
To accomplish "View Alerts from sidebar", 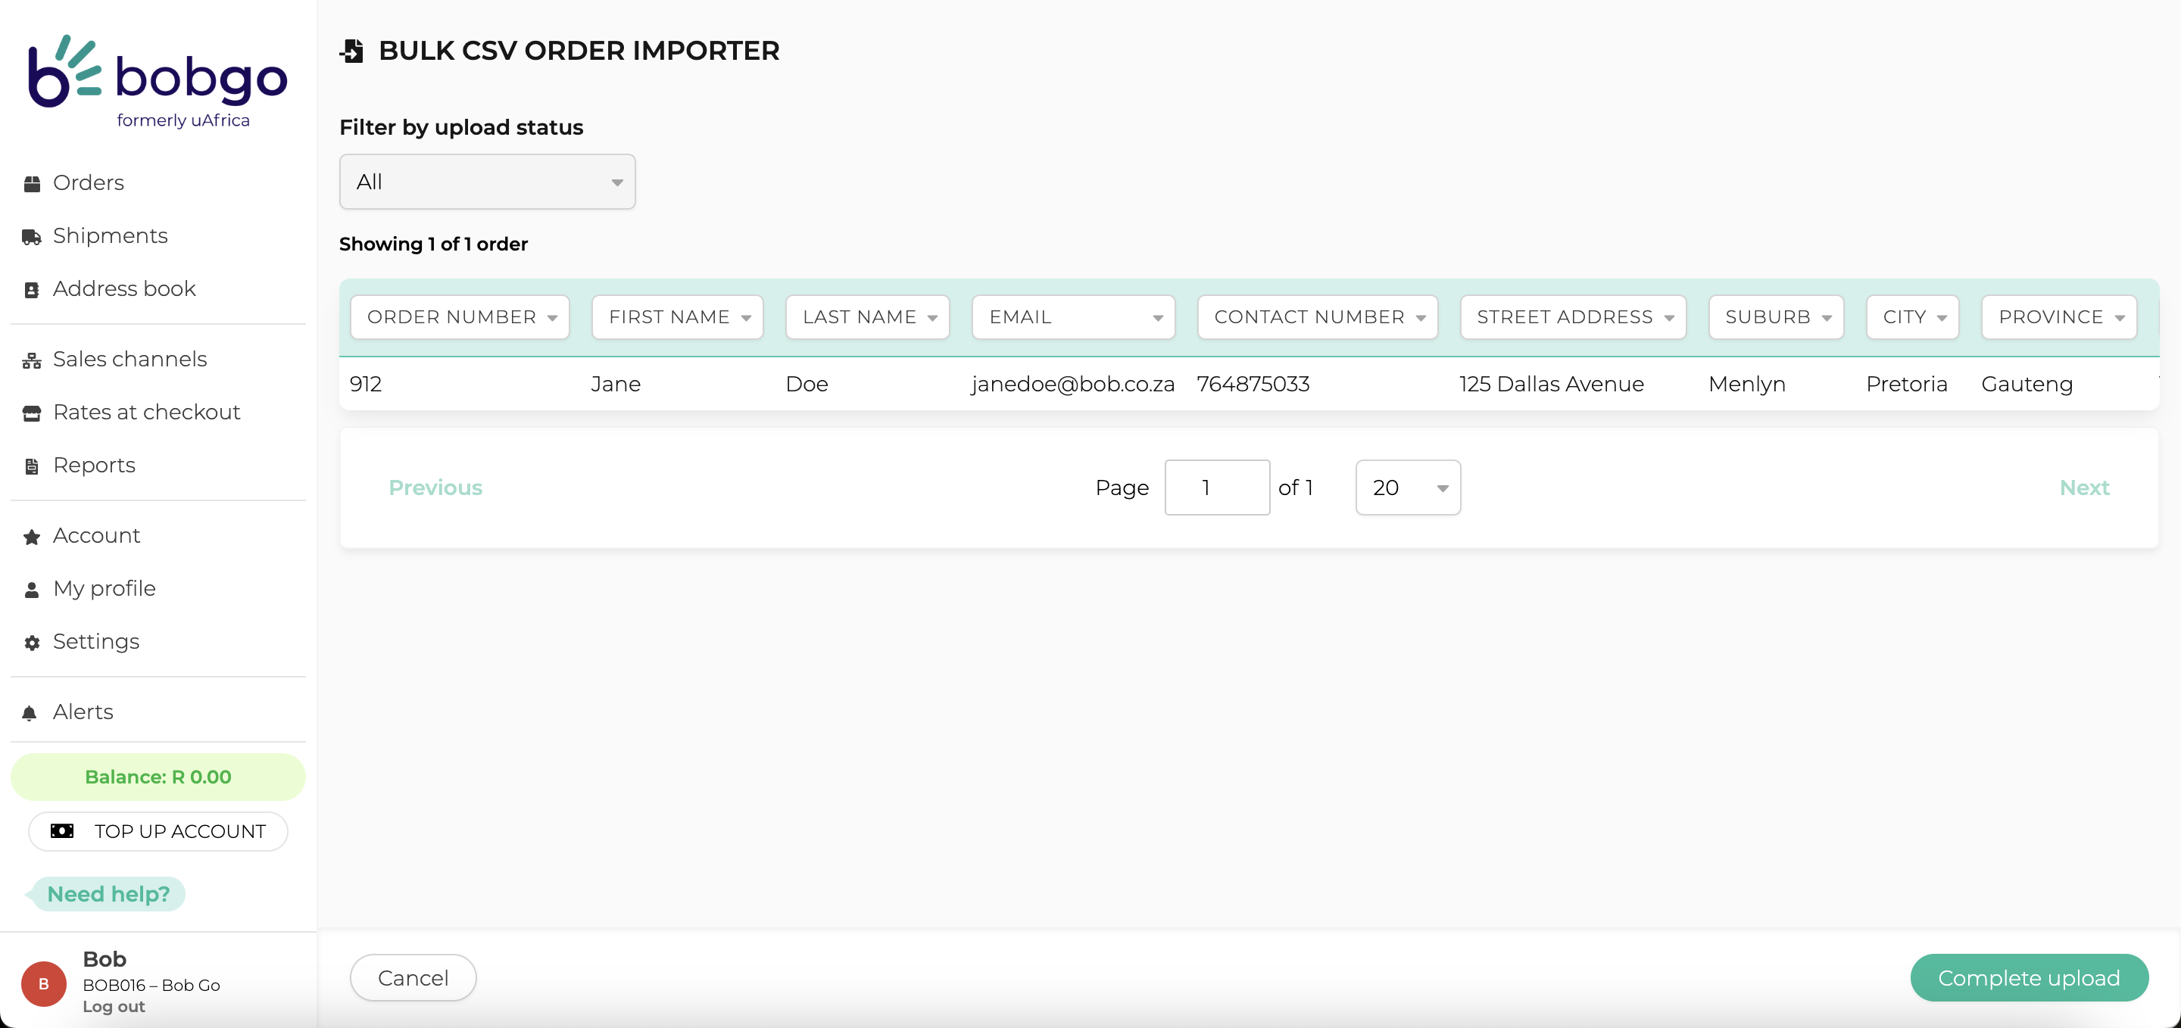I will [83, 712].
